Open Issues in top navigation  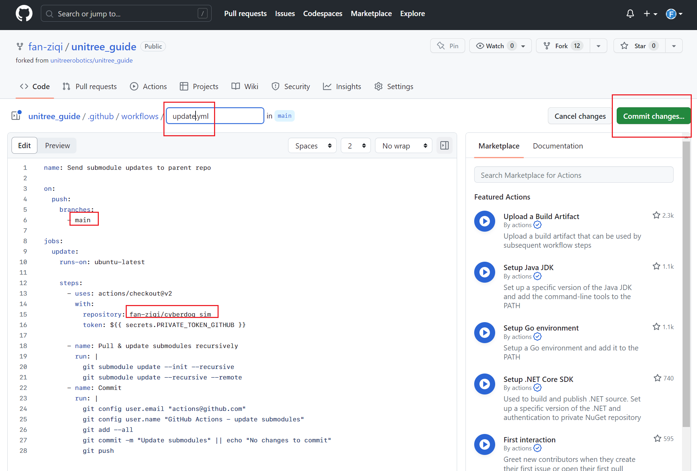[285, 14]
